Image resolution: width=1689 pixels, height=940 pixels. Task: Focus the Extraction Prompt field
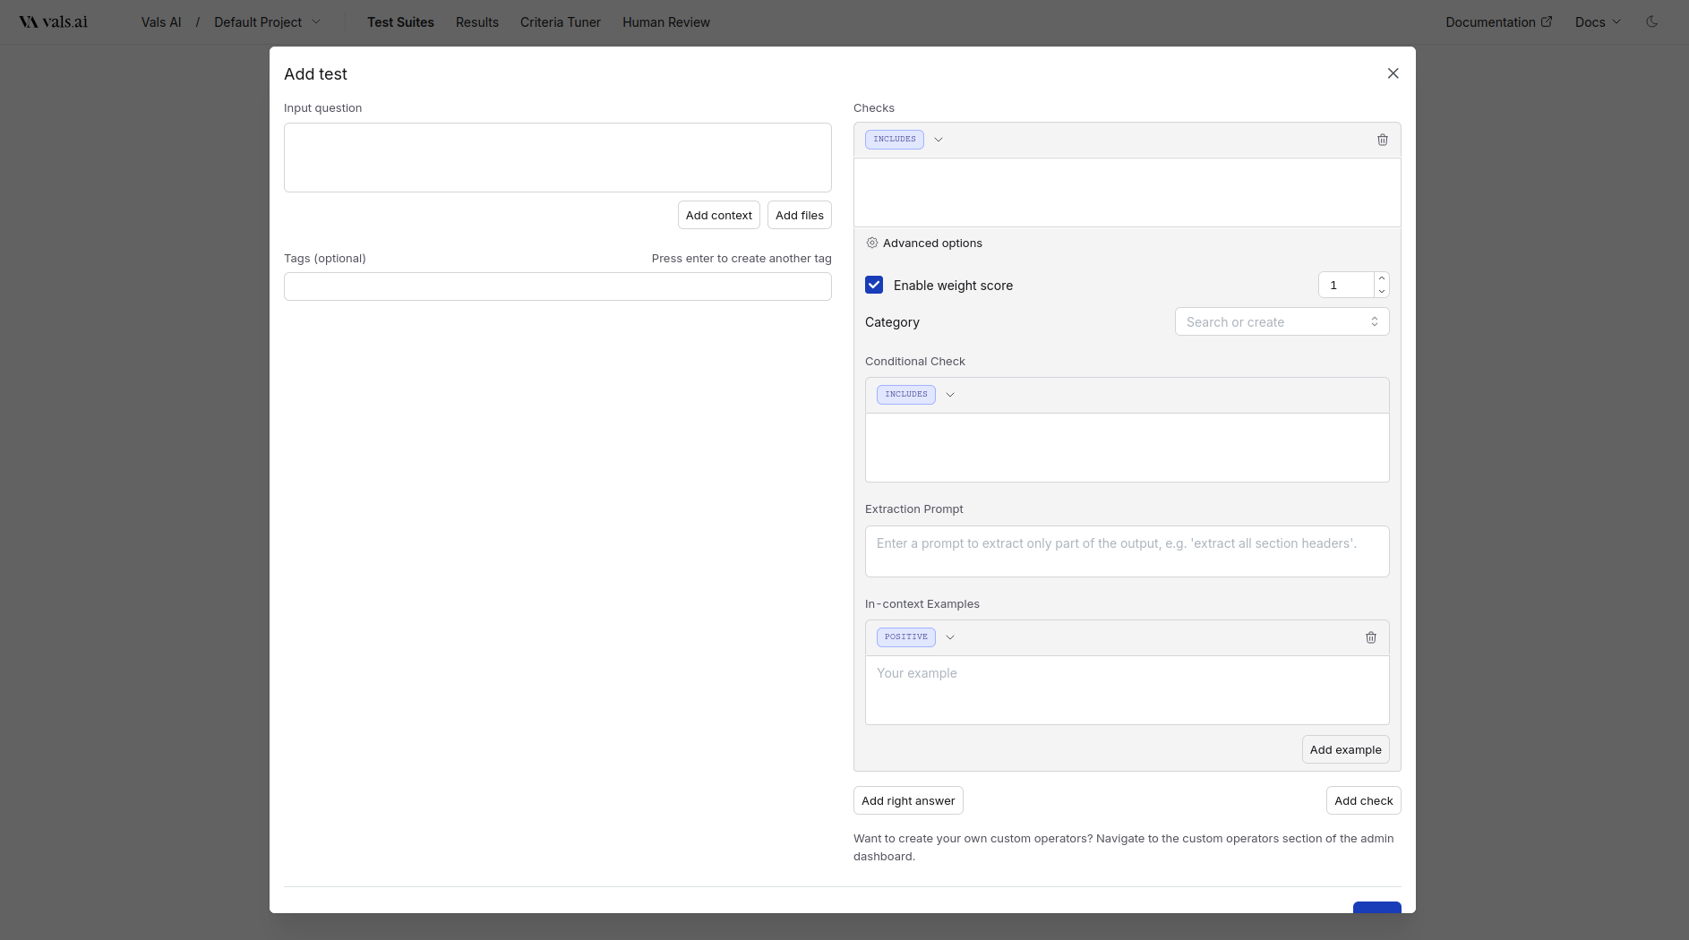(x=1127, y=551)
